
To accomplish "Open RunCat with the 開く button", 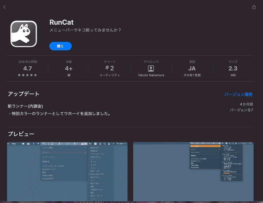I will point(60,46).
